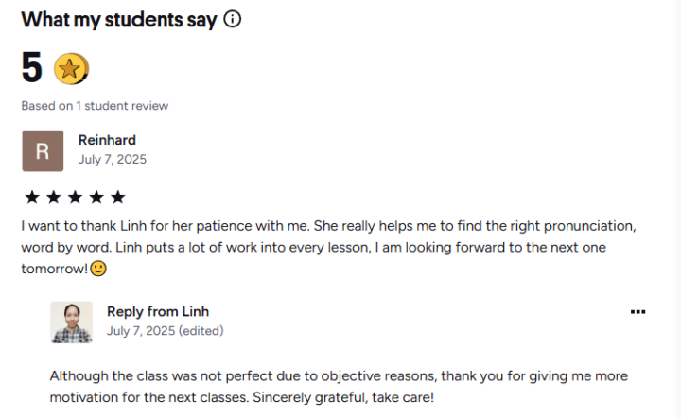Image resolution: width=681 pixels, height=419 pixels.
Task: Click the second star in Reinhard's rating
Action: pyautogui.click(x=53, y=197)
